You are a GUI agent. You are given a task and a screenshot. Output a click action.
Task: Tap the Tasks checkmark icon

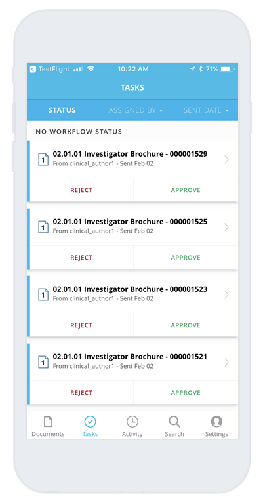click(x=90, y=422)
